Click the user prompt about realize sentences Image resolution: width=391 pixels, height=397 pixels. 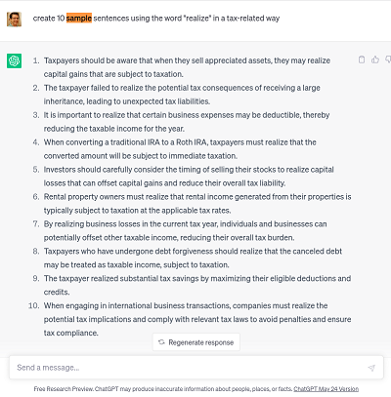[156, 19]
